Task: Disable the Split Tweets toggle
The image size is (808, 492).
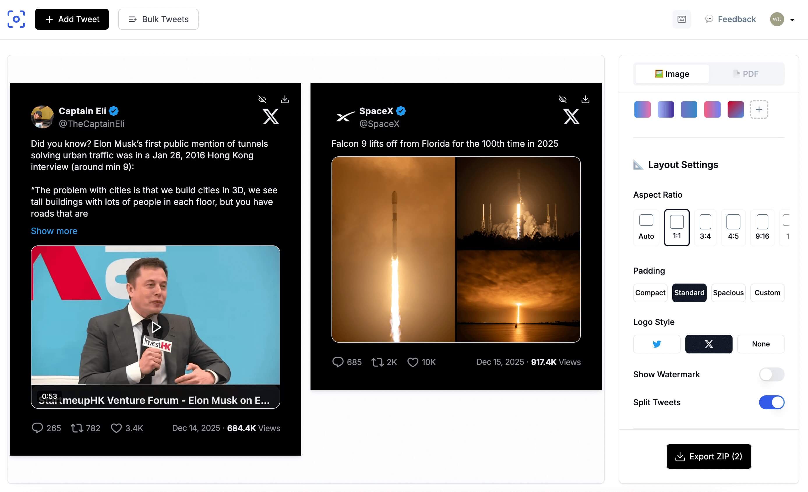Action: pyautogui.click(x=772, y=402)
